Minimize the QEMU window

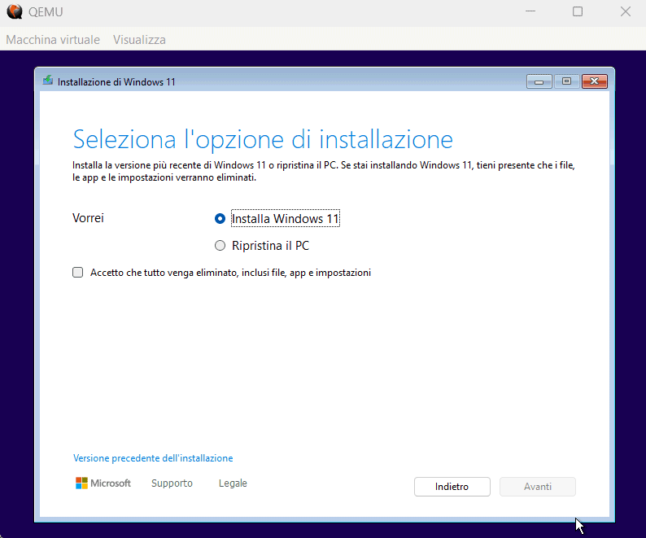(530, 11)
